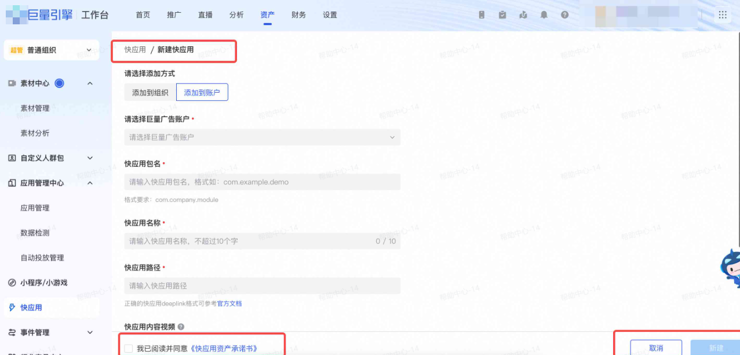This screenshot has width=740, height=355.
Task: Click the blue badge beside 素材中心
Action: click(x=59, y=83)
